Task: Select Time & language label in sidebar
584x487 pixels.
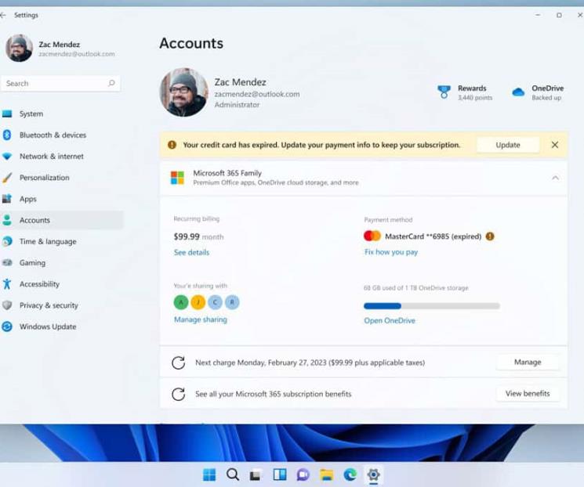Action: pyautogui.click(x=48, y=241)
